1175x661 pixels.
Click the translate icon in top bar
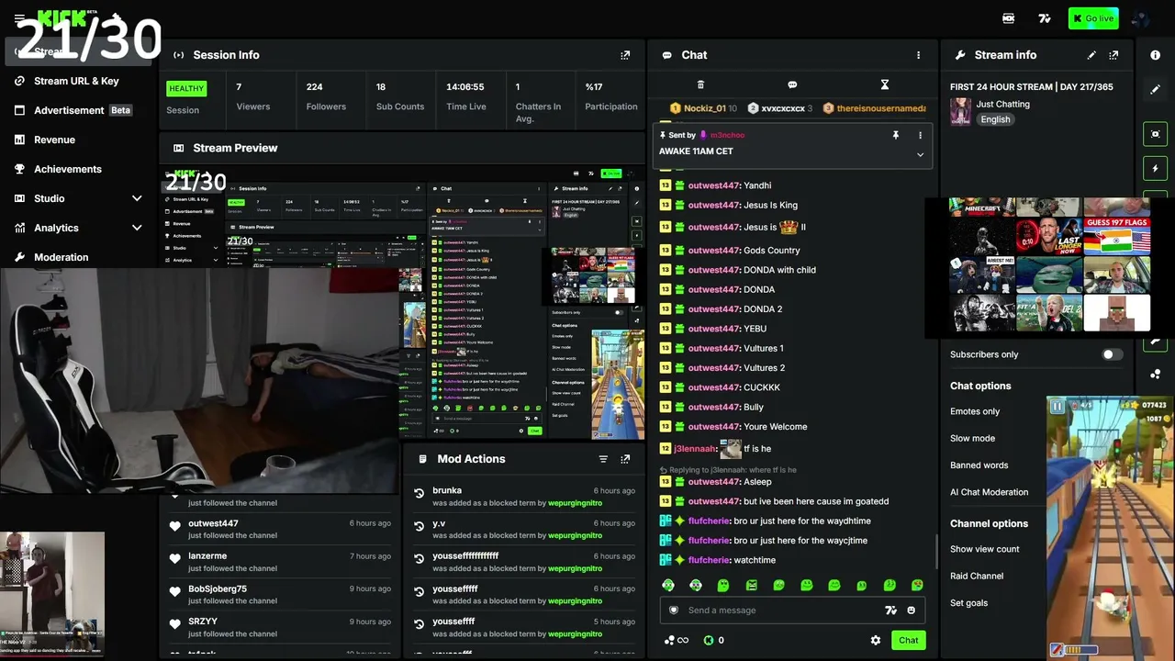click(1045, 18)
